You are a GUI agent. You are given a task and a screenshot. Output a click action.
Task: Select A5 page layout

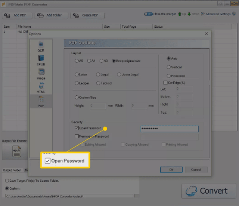click(79, 61)
